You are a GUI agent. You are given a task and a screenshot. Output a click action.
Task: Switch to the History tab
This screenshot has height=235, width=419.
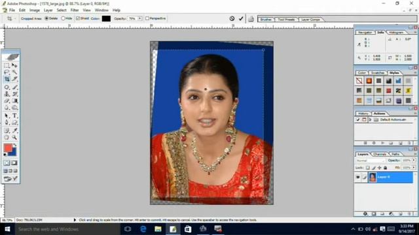point(363,114)
